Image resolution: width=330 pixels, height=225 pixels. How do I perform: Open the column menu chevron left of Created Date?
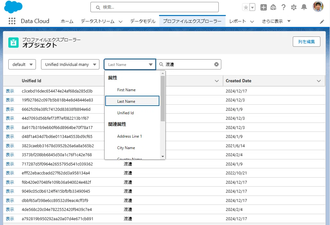pyautogui.click(x=216, y=81)
